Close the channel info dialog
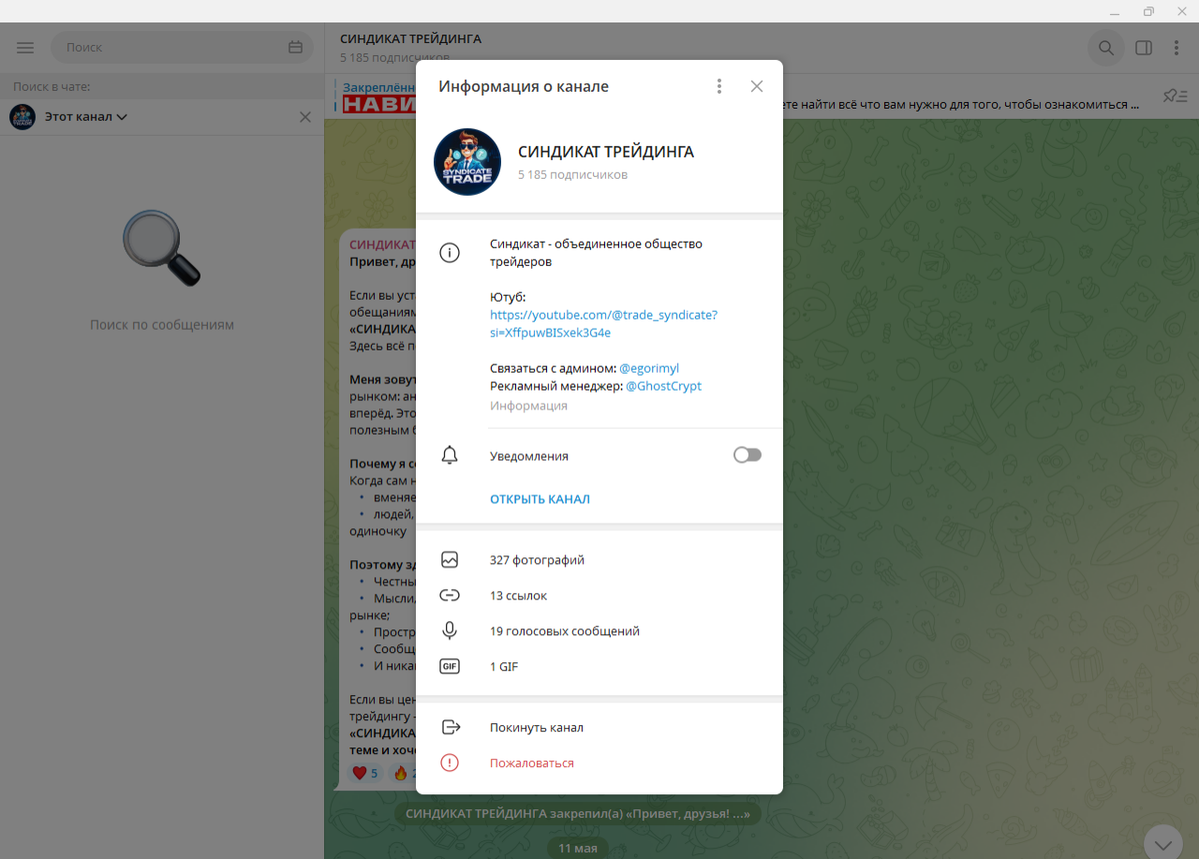The image size is (1199, 859). click(x=757, y=86)
